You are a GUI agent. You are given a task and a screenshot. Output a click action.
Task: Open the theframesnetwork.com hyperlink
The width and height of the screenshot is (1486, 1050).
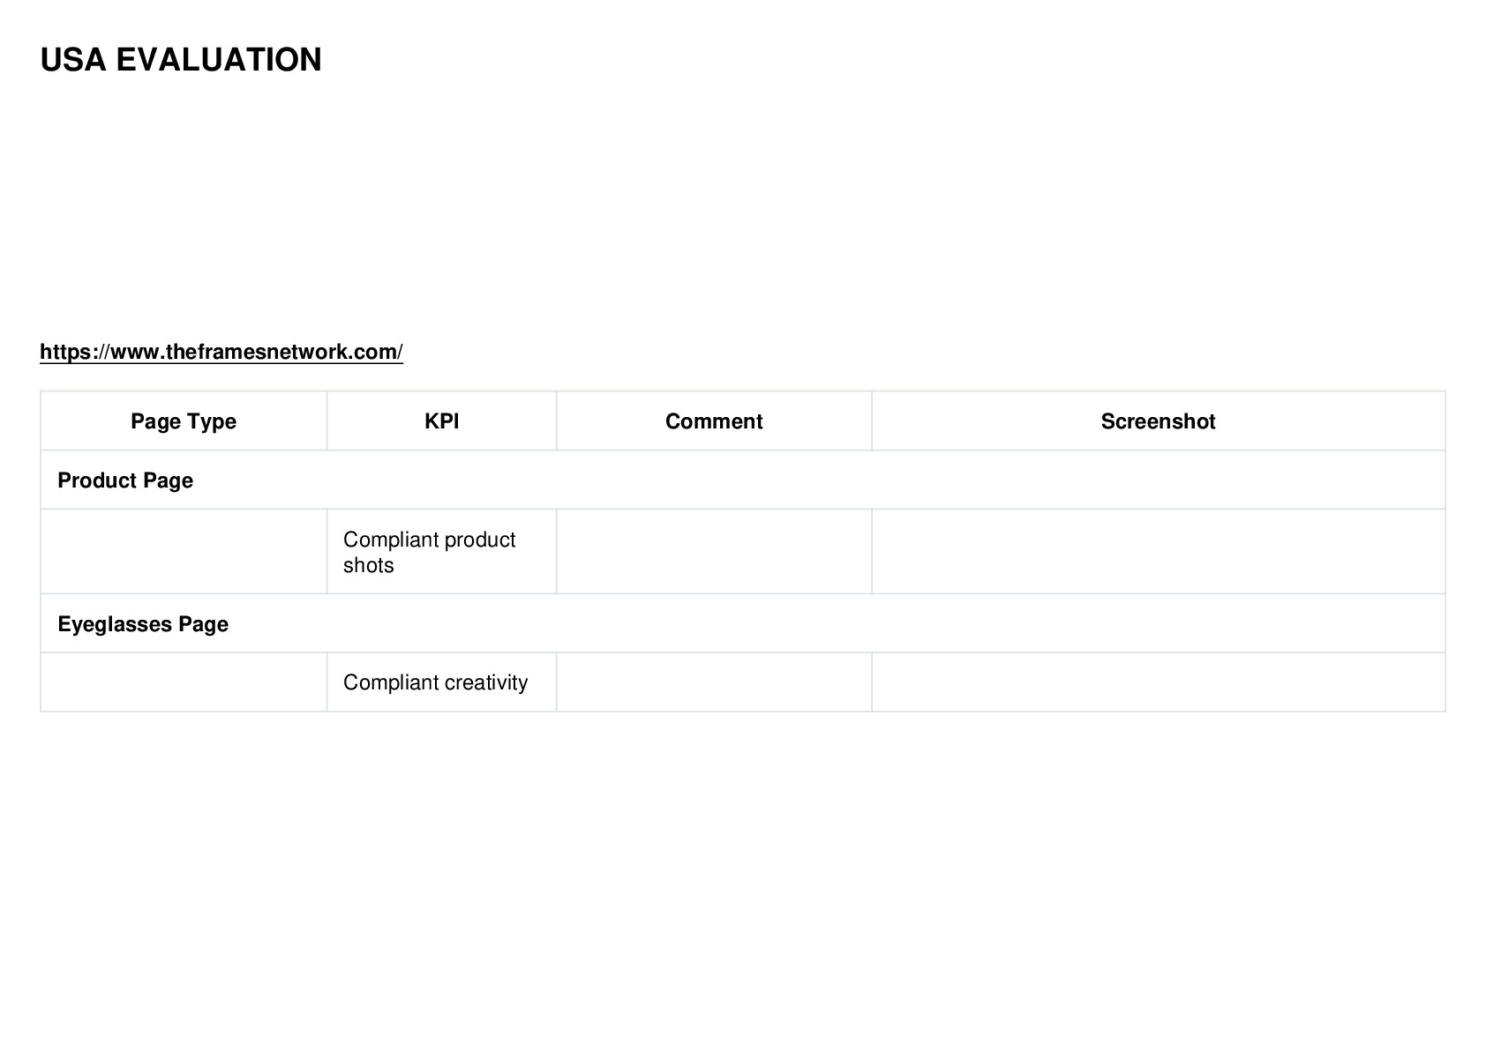(221, 352)
